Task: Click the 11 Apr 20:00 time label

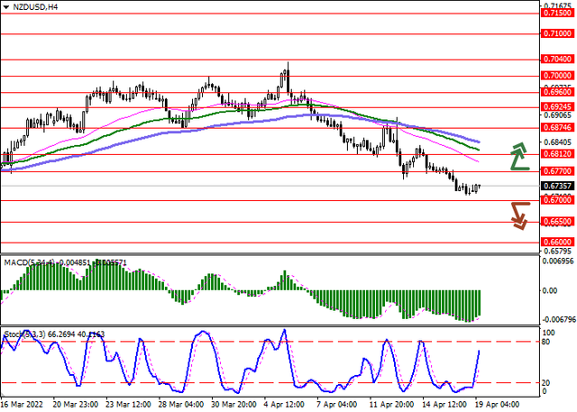Action: [392, 405]
